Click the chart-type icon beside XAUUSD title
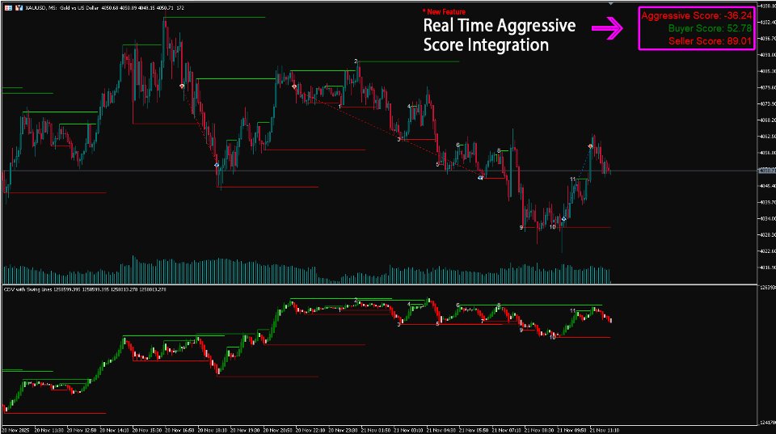776x434 pixels. click(19, 8)
